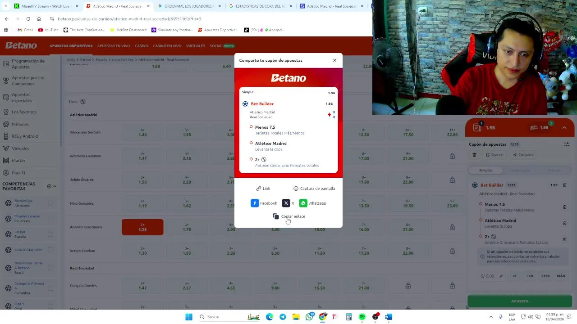The height and width of the screenshot is (324, 577).
Task: Open Misiones in the sidebar
Action: [x=20, y=124]
